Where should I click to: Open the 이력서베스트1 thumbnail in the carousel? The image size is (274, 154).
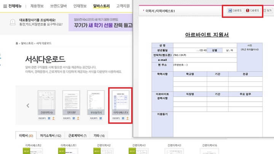click(121, 103)
